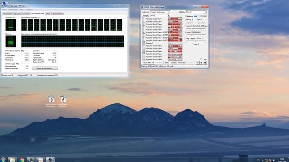Open the Справка menu
The height and width of the screenshot is (162, 289).
coord(29,9)
